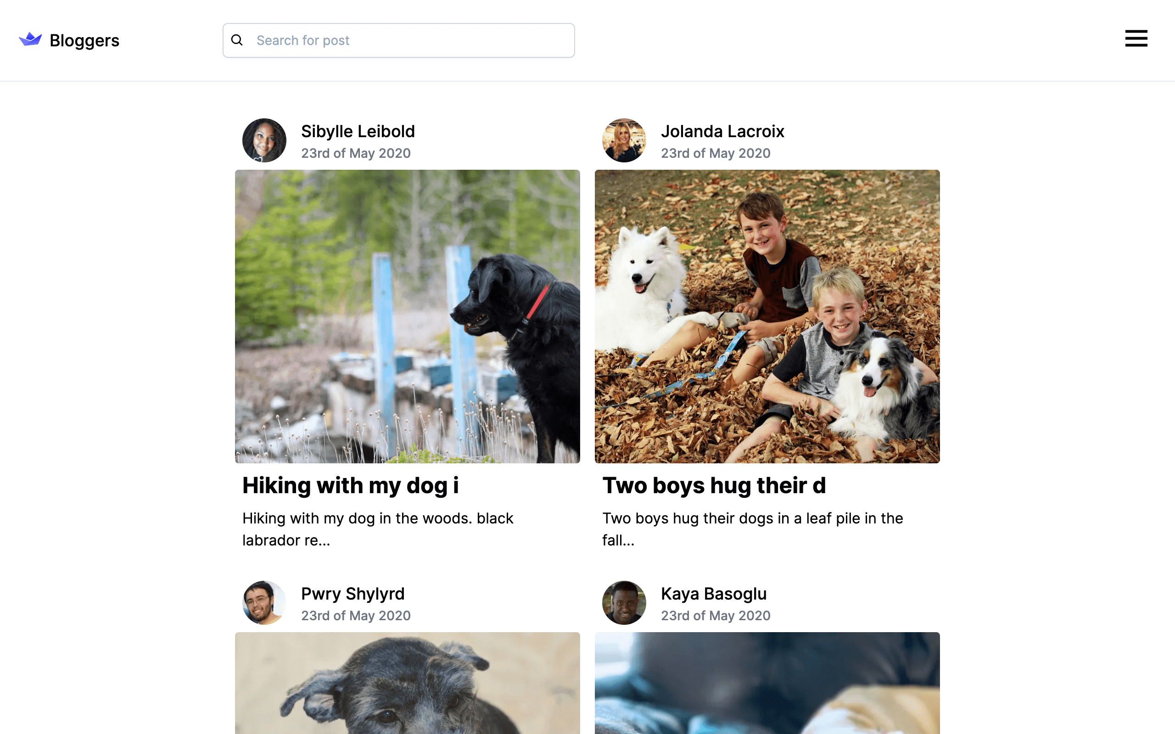Open the boys in leaf pile photo
Viewport: 1175px width, 734px height.
[767, 316]
